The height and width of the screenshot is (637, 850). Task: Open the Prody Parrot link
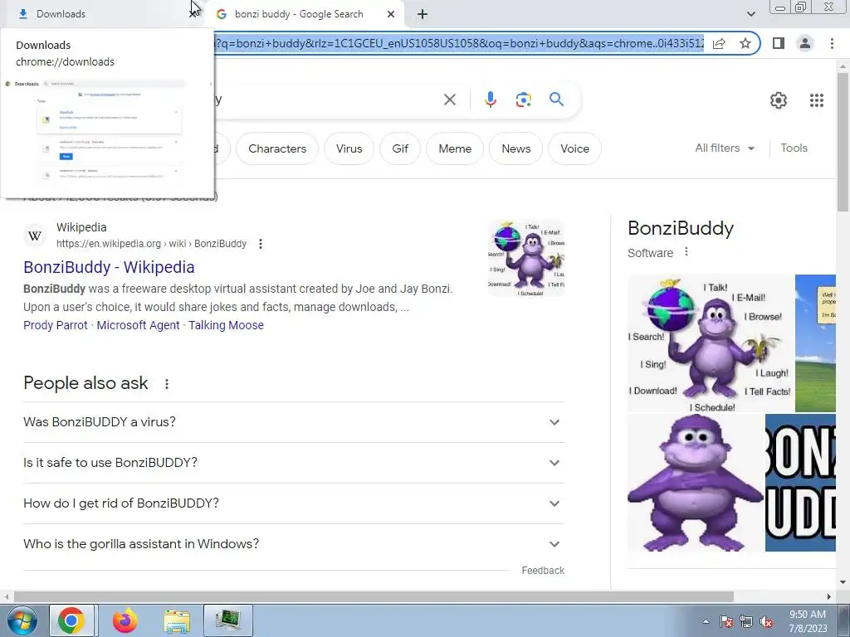56,325
